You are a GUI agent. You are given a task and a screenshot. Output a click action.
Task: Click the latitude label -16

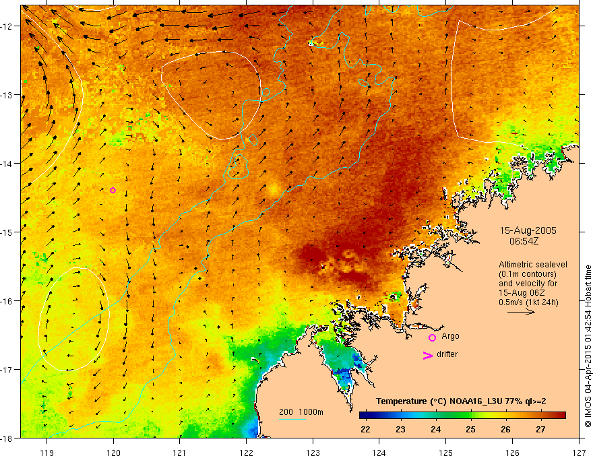tap(7, 301)
